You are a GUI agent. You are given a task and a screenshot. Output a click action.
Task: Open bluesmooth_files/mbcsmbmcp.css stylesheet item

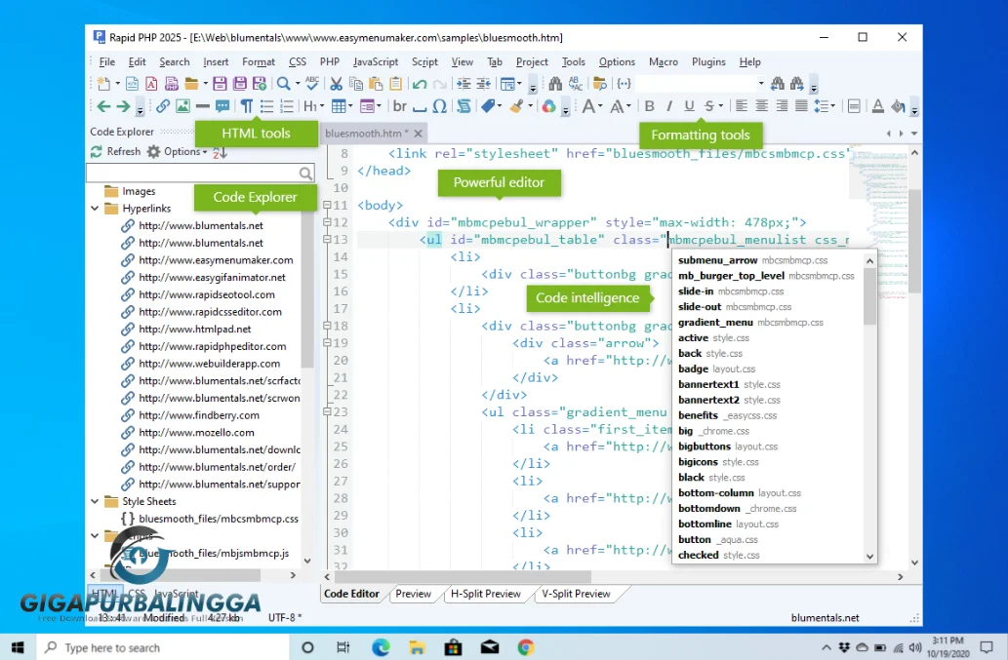(219, 518)
